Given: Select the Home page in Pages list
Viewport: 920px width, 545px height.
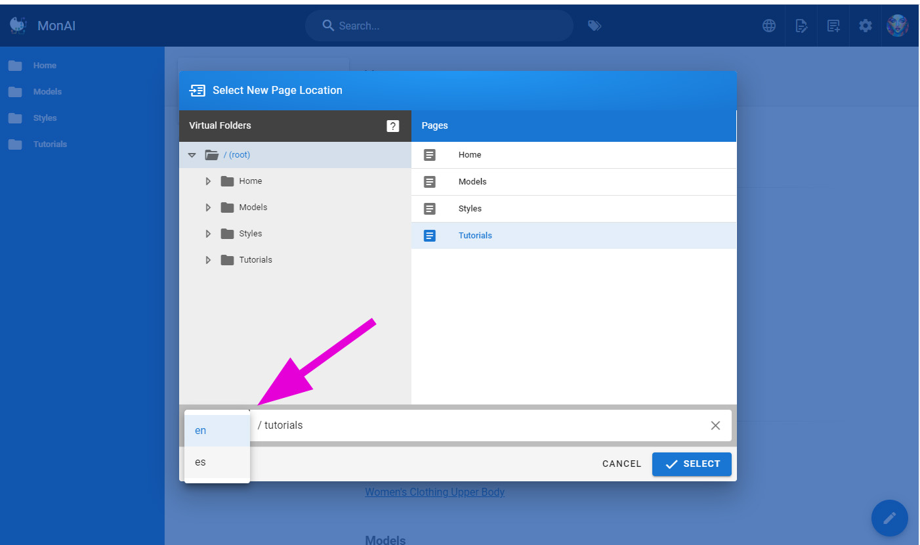Looking at the screenshot, I should point(470,155).
